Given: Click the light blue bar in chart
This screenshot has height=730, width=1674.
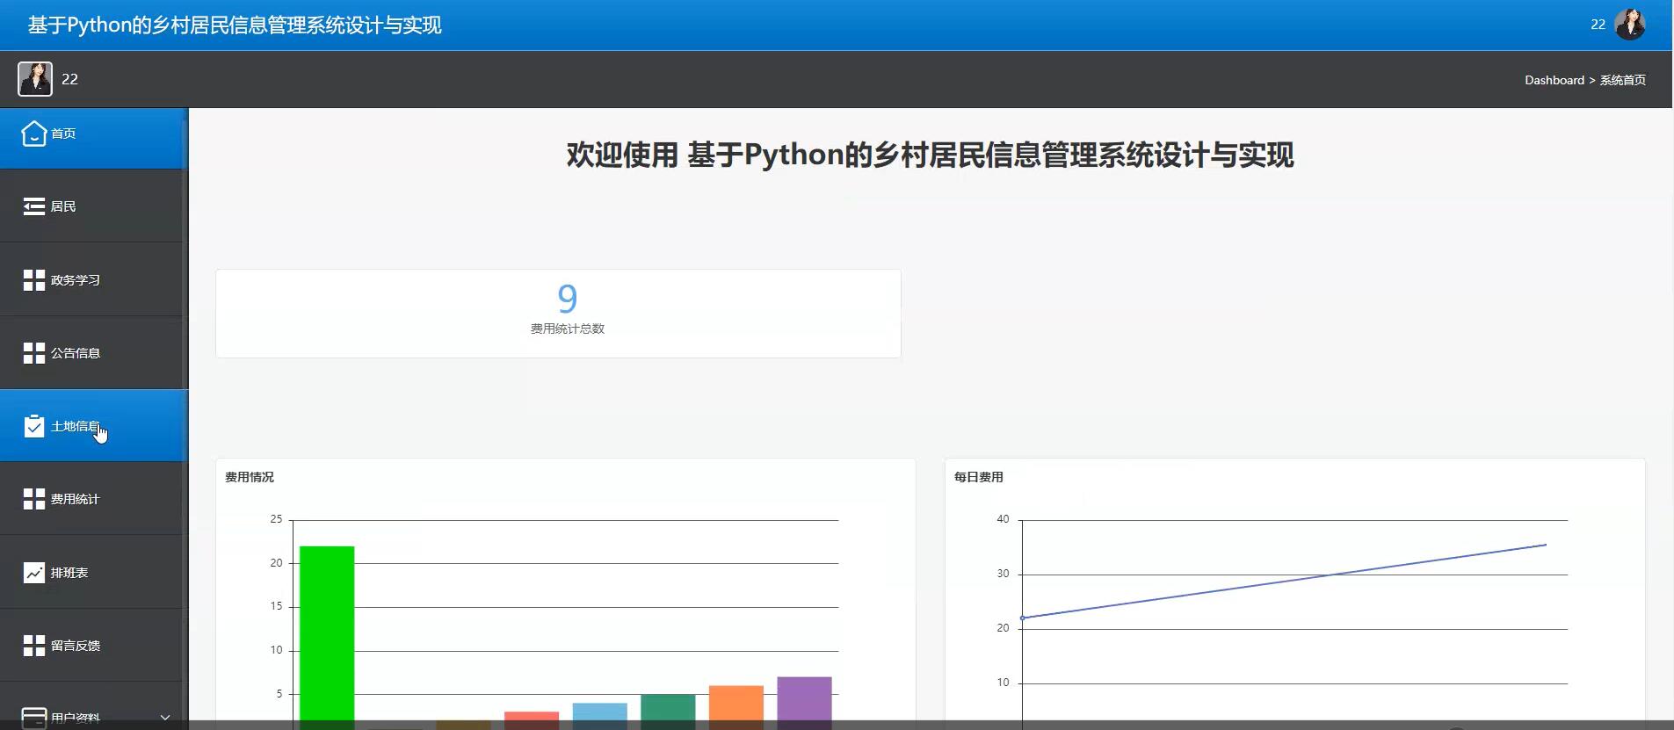Looking at the screenshot, I should point(600,715).
